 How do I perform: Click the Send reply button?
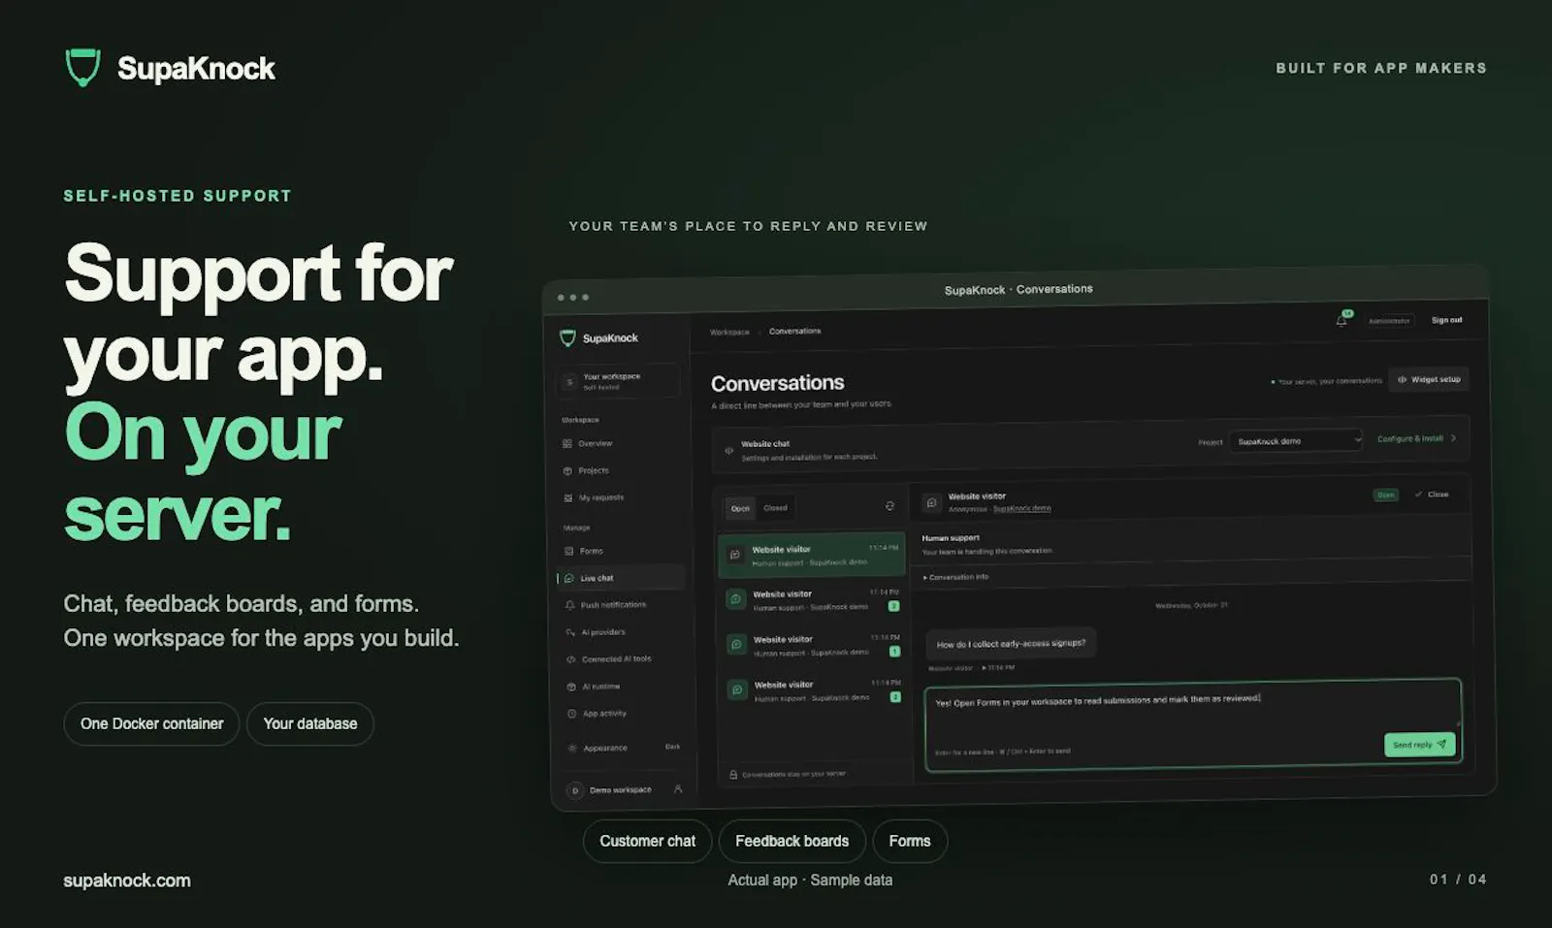(1419, 745)
